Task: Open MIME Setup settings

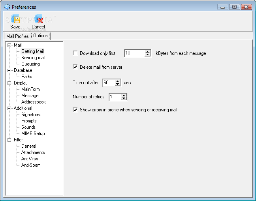Action: [x=33, y=133]
